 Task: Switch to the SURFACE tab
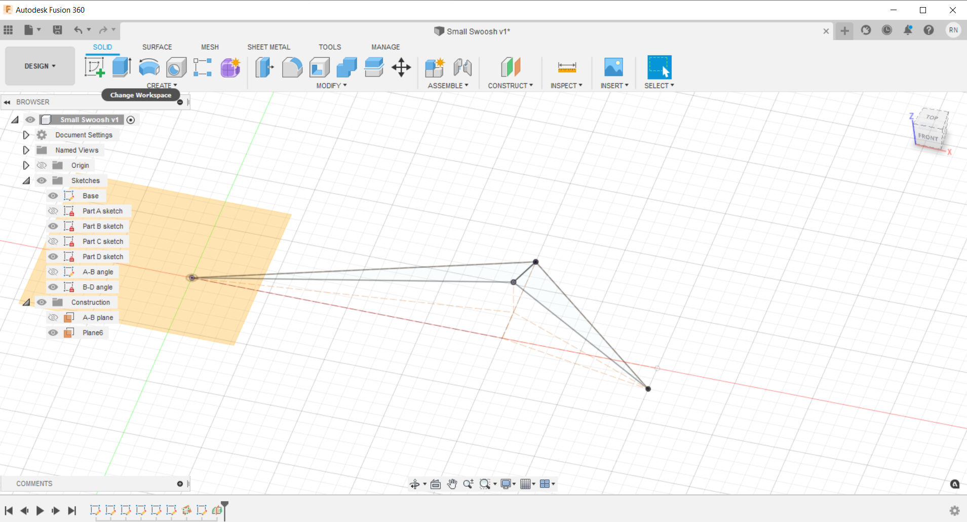tap(157, 47)
